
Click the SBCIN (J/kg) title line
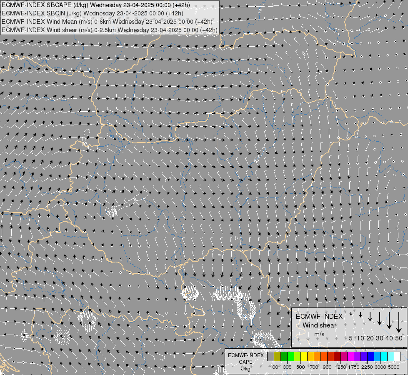click(x=93, y=13)
